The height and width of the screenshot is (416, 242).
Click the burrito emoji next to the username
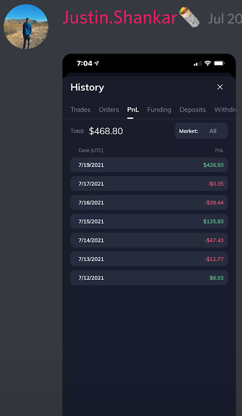[x=189, y=18]
